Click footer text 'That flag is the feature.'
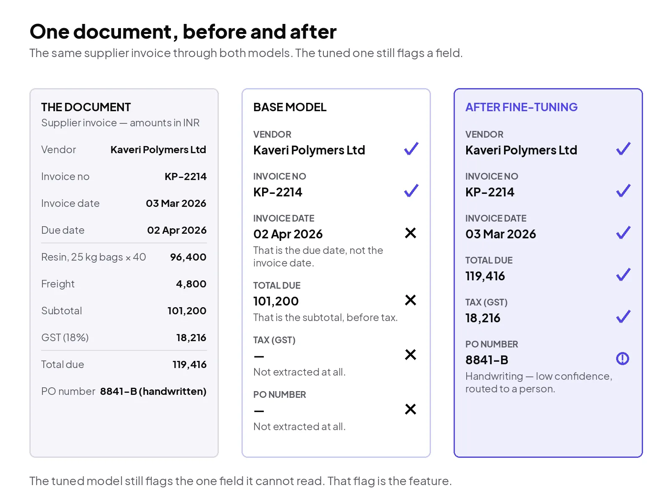Viewport: 672px width, 496px height. [390, 481]
